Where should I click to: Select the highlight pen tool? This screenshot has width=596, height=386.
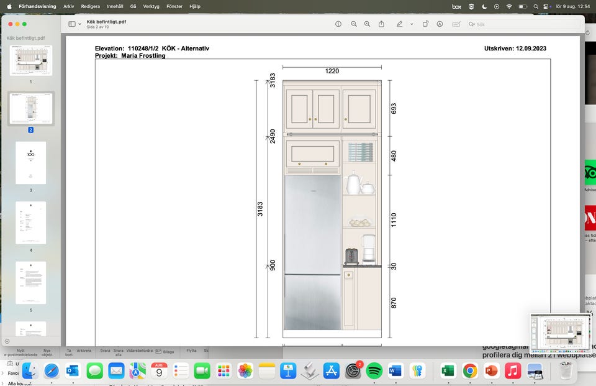[x=400, y=24]
